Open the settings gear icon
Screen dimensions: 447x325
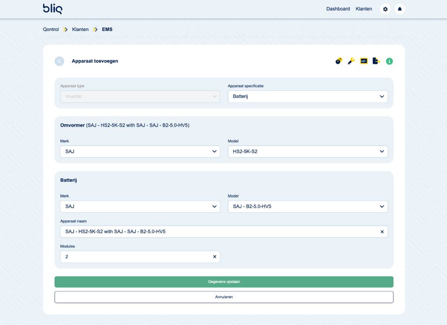[385, 9]
